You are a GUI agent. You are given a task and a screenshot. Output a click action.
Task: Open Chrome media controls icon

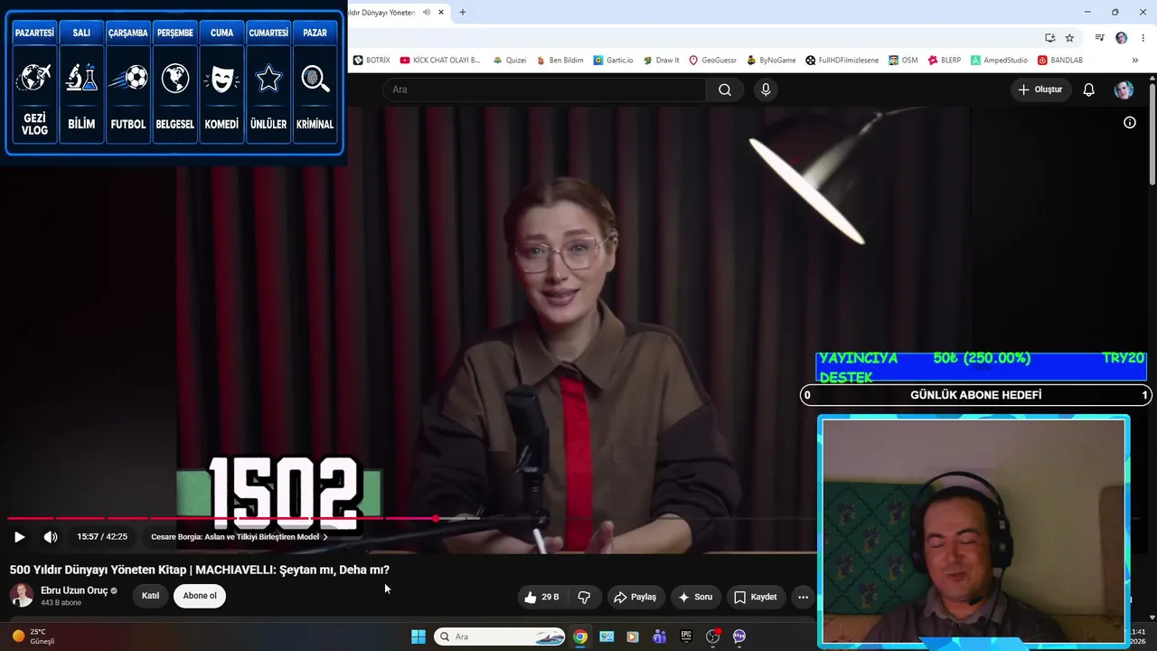pyautogui.click(x=1099, y=38)
